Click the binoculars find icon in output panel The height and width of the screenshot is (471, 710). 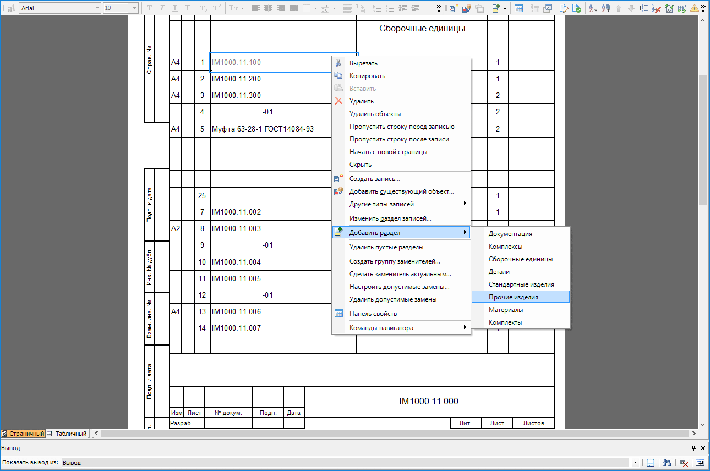[x=667, y=463]
